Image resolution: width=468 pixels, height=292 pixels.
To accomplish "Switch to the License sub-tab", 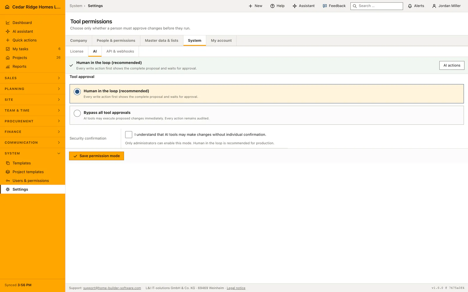I will [x=77, y=51].
